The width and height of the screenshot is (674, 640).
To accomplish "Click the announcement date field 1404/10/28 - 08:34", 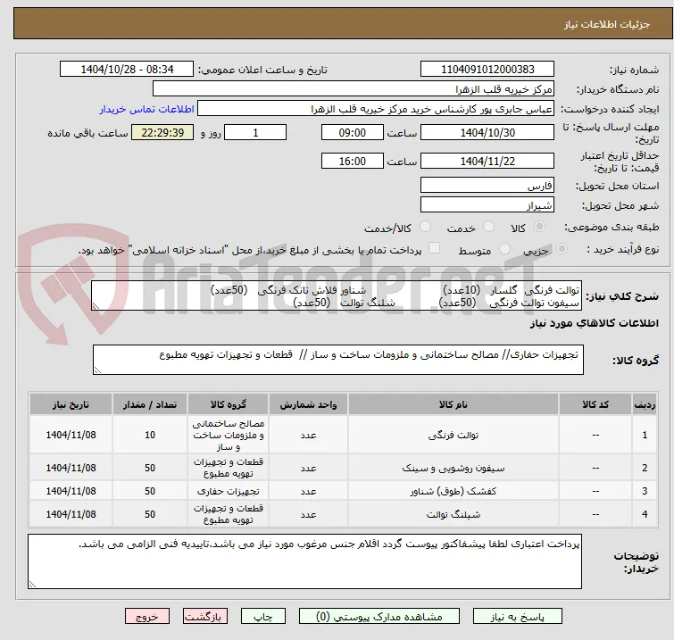I will [x=127, y=70].
